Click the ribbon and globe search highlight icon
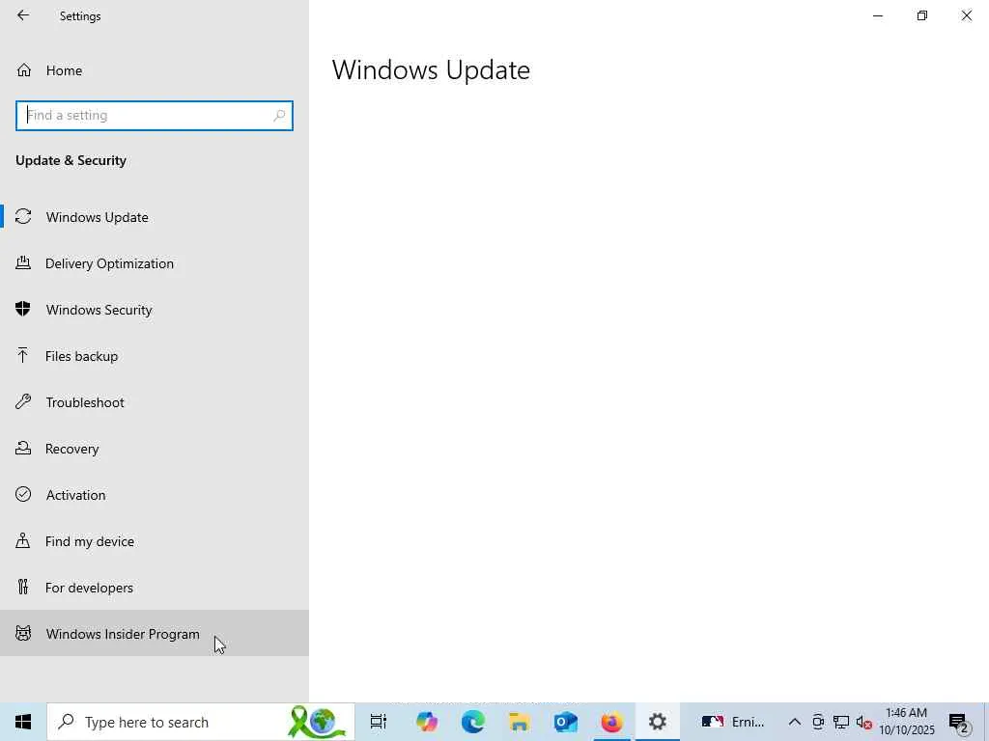989x741 pixels. tap(317, 722)
